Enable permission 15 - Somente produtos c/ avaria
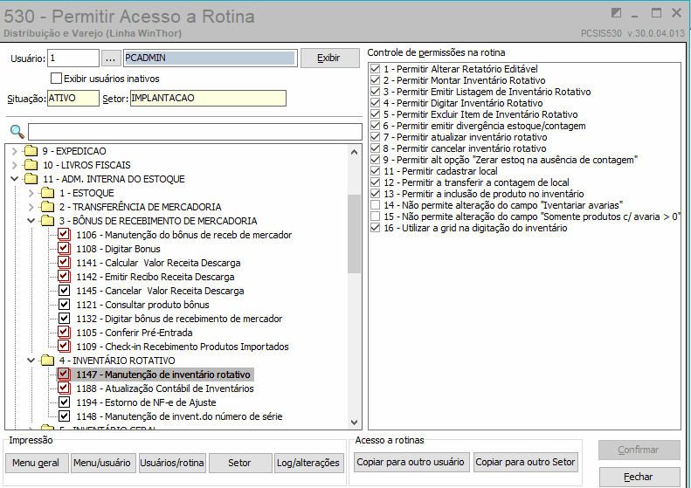Viewport: 691px width, 488px height. [x=375, y=217]
